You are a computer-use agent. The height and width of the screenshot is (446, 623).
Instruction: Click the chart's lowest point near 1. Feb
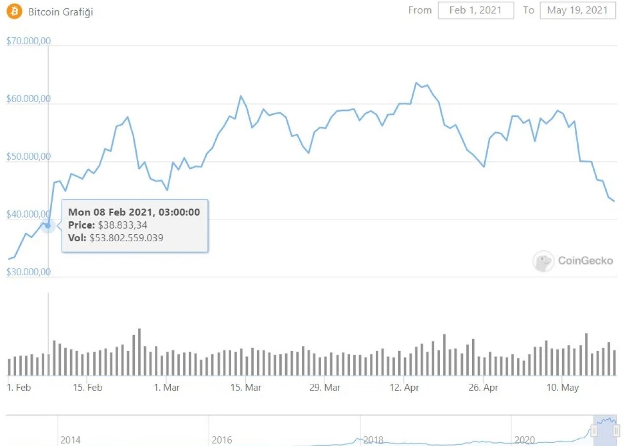click(x=9, y=258)
